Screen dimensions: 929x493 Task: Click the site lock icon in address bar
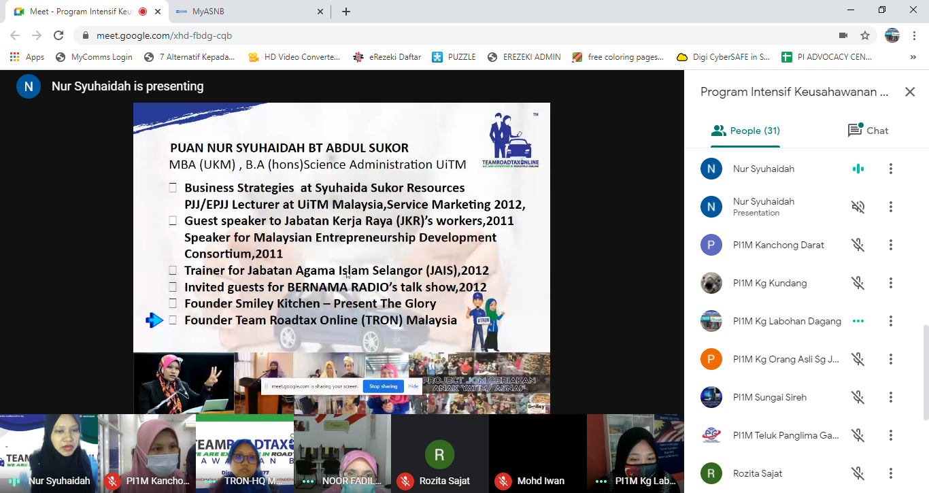pos(86,35)
